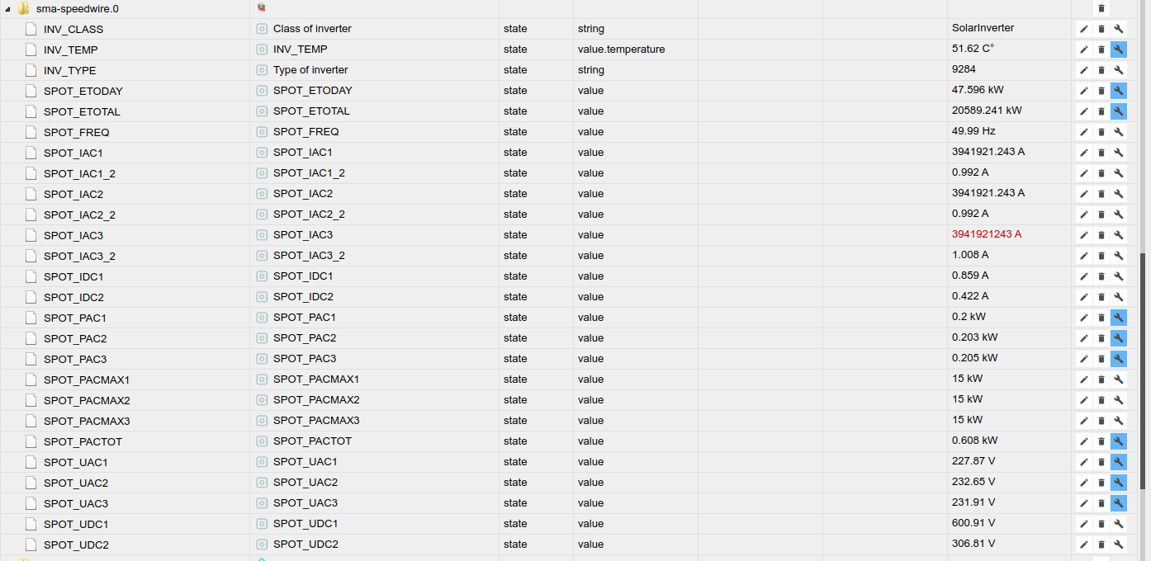Select the SPOT_ETOTAL tree item
Screen dimensions: 1151x561
click(82, 111)
